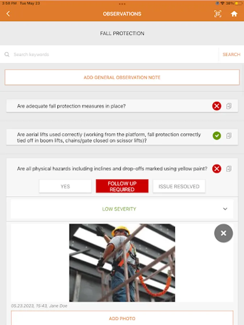Select FOLLOW UP REQUIRED option
244x325 pixels.
[122, 186]
